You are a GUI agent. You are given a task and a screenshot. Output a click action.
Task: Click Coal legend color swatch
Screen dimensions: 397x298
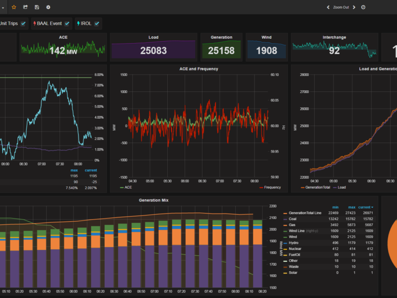[285, 219]
